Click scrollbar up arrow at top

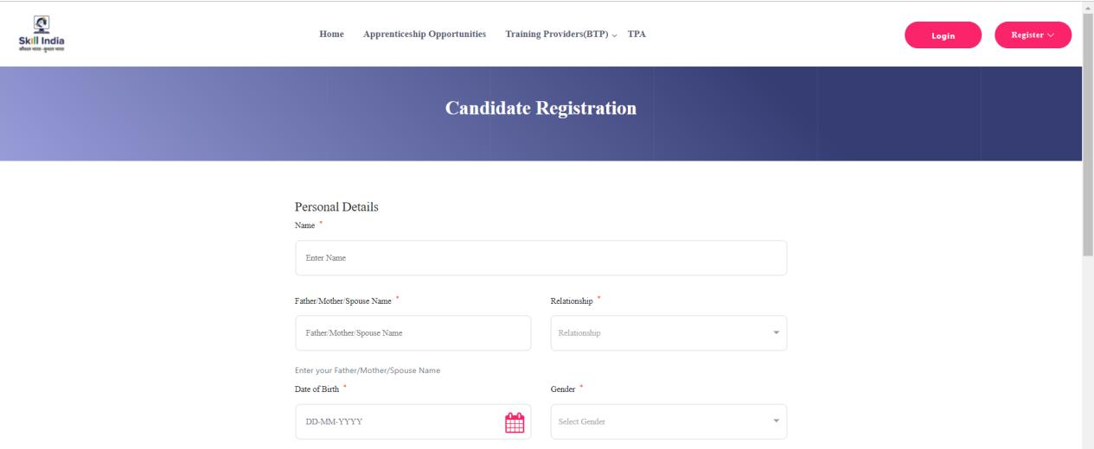click(1087, 5)
